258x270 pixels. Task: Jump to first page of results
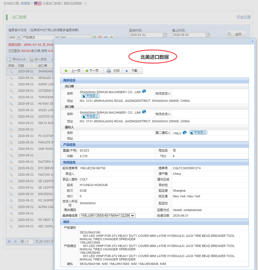(x=10, y=241)
